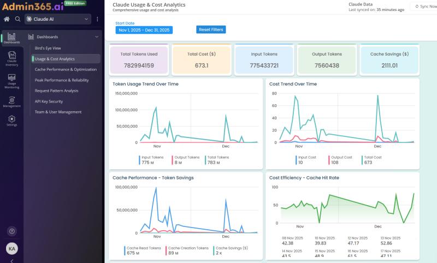
Task: Select Usage & Cost Analytics menu item
Action: (66, 59)
